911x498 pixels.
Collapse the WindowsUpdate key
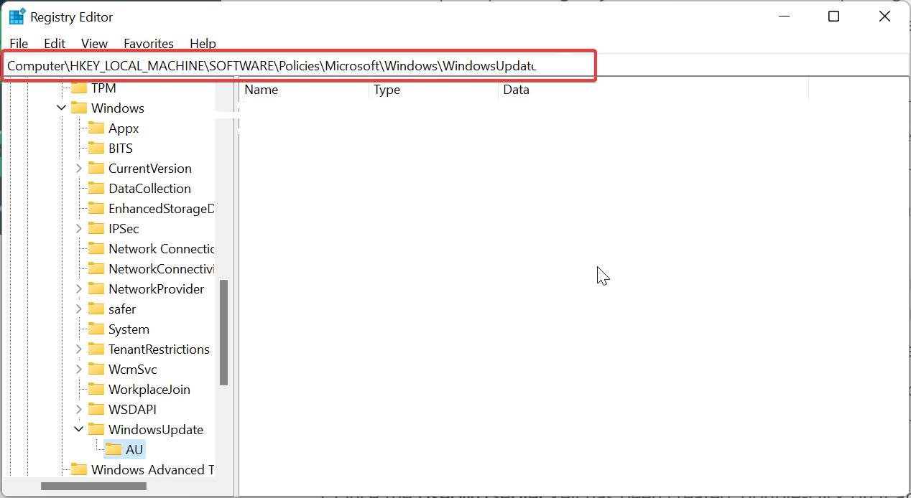[x=79, y=430]
